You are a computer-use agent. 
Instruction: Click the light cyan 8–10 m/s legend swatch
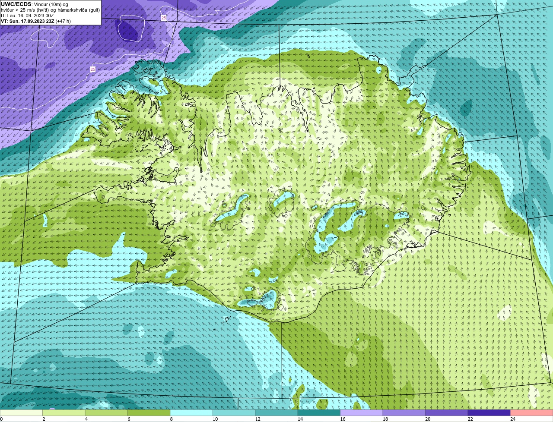coord(191,413)
